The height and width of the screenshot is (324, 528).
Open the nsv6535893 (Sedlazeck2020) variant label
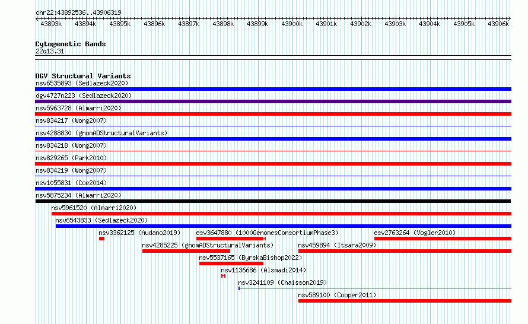point(82,83)
